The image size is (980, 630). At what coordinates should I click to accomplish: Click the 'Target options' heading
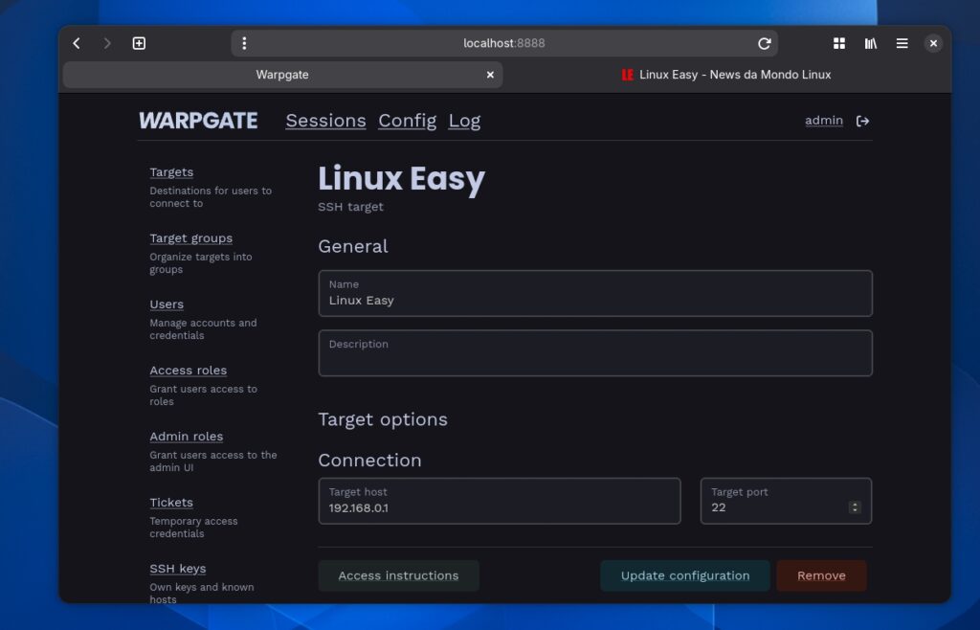point(383,419)
